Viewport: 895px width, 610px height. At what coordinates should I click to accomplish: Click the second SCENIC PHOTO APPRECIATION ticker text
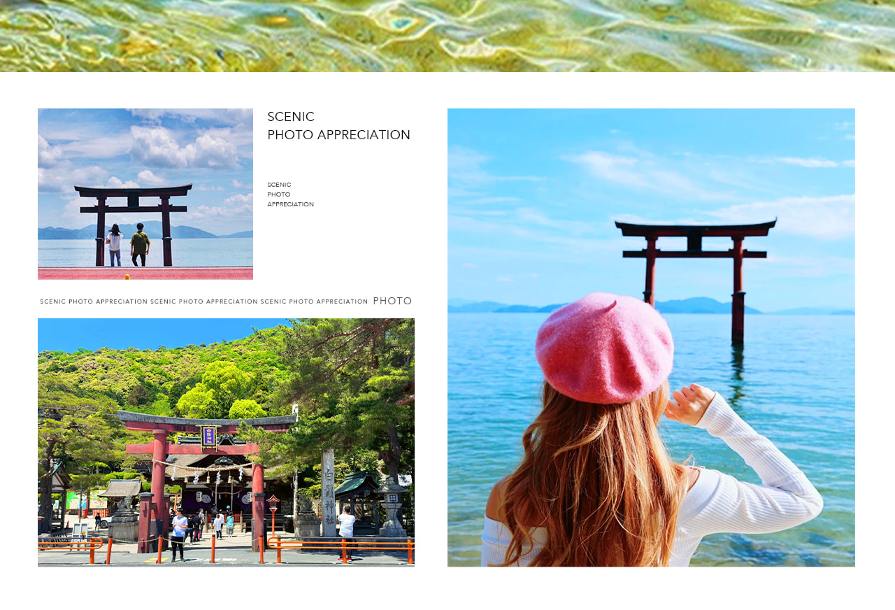(x=203, y=301)
